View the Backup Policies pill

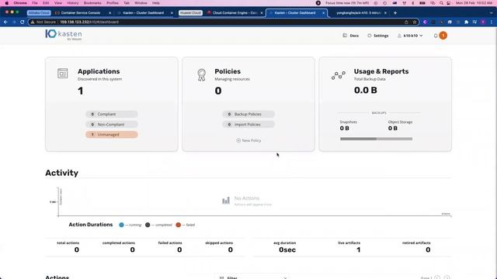(248, 114)
